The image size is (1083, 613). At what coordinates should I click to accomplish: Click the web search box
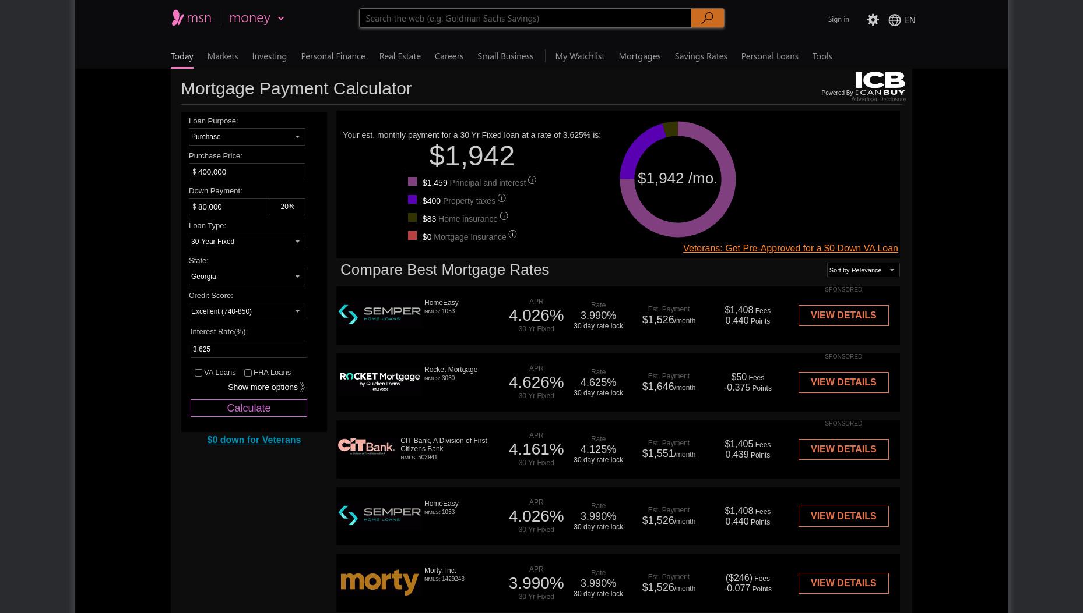click(x=525, y=18)
